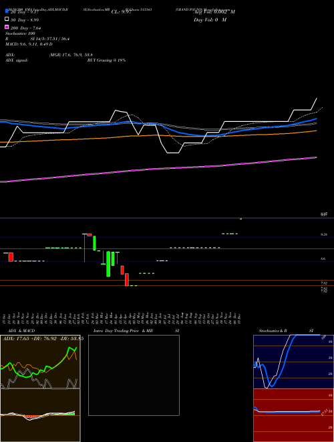Click the red RSI chart panel

(293, 415)
